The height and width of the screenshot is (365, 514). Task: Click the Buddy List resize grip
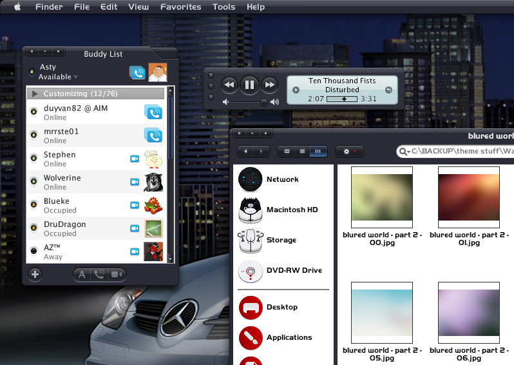click(173, 280)
